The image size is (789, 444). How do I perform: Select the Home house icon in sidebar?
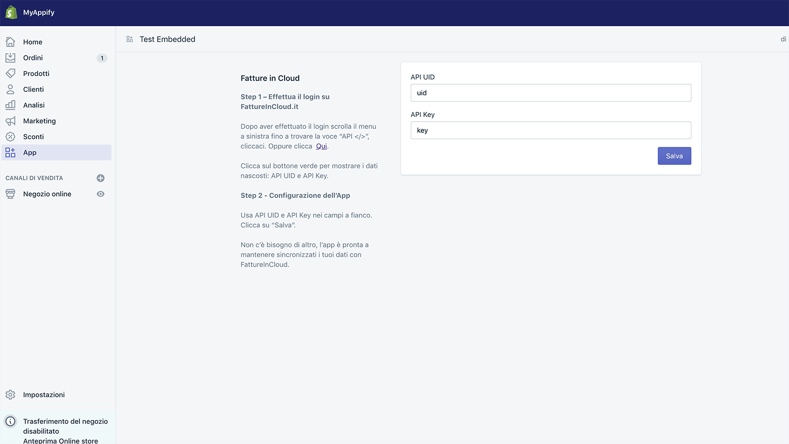coord(10,42)
